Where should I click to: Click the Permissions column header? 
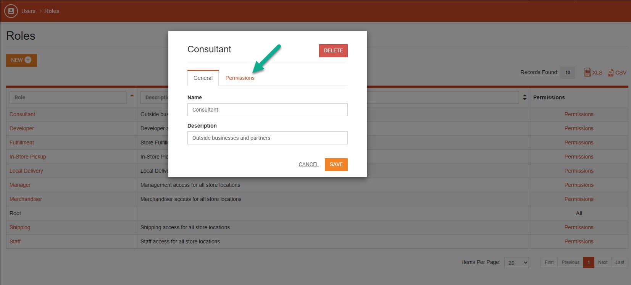(x=549, y=97)
